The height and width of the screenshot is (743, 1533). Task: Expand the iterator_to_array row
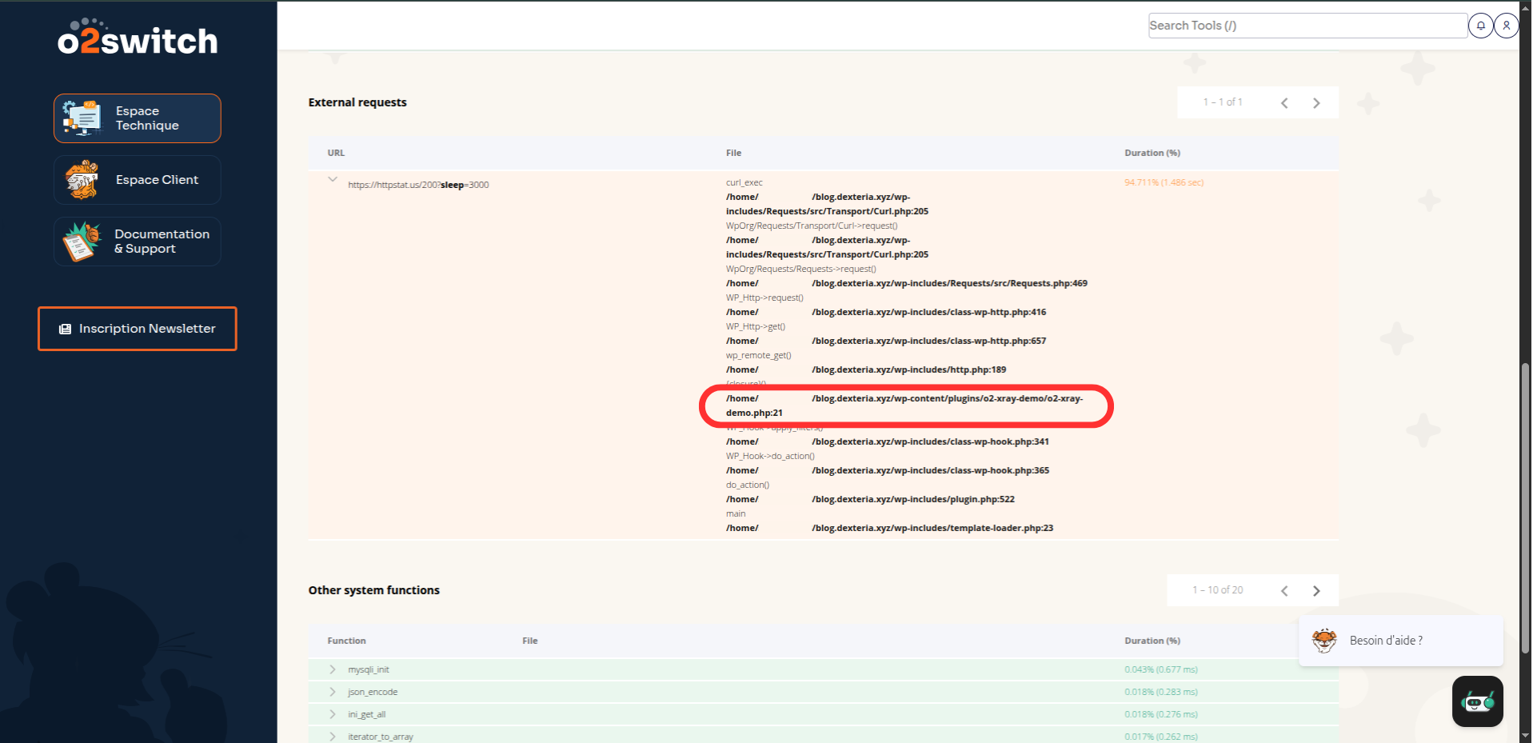(333, 737)
